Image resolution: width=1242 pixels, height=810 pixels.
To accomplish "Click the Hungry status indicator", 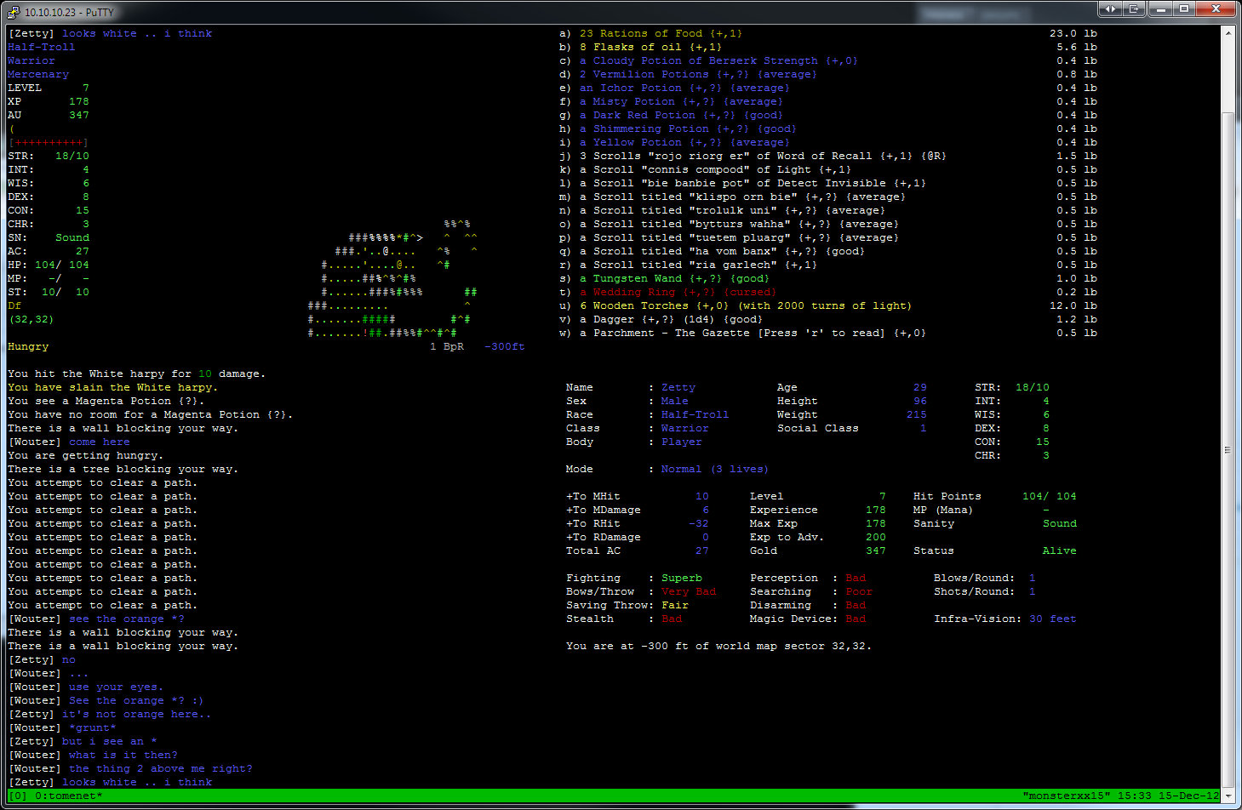I will (28, 347).
